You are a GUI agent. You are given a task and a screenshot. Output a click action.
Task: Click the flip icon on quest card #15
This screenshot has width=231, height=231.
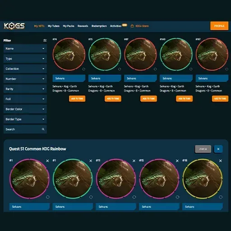pyautogui.click(x=177, y=197)
